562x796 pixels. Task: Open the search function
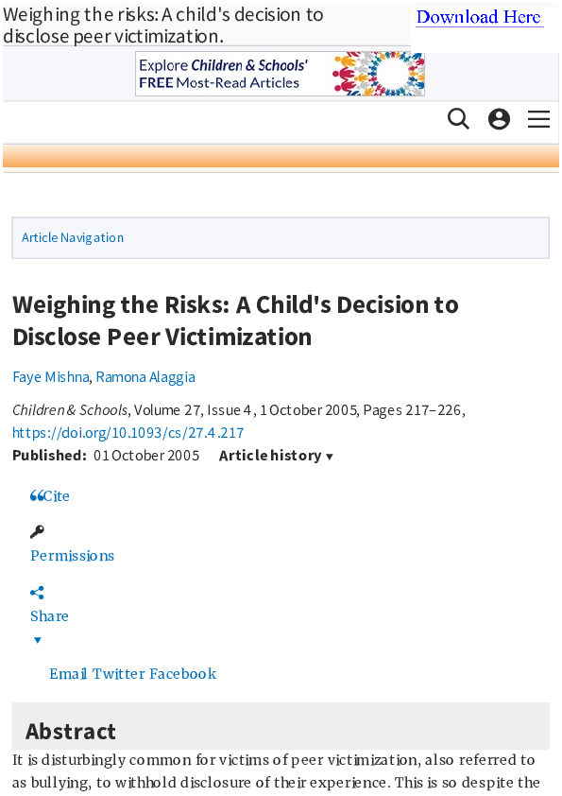click(458, 119)
